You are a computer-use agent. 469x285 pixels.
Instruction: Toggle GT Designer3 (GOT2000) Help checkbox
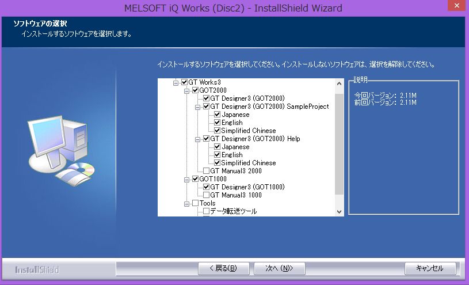(207, 139)
